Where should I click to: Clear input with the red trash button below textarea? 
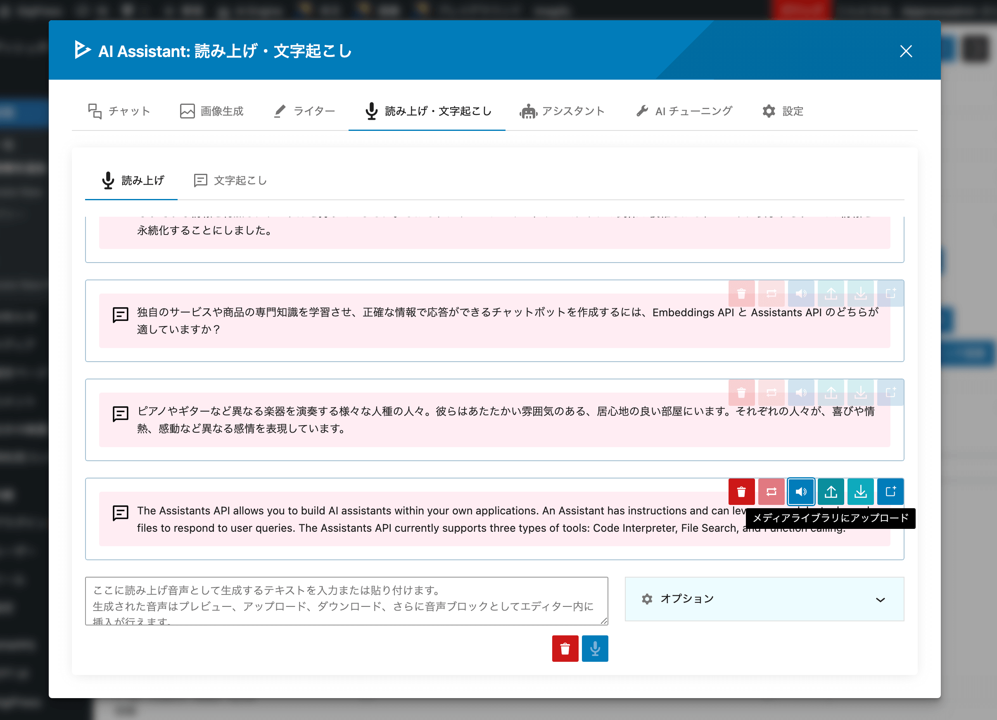(565, 649)
